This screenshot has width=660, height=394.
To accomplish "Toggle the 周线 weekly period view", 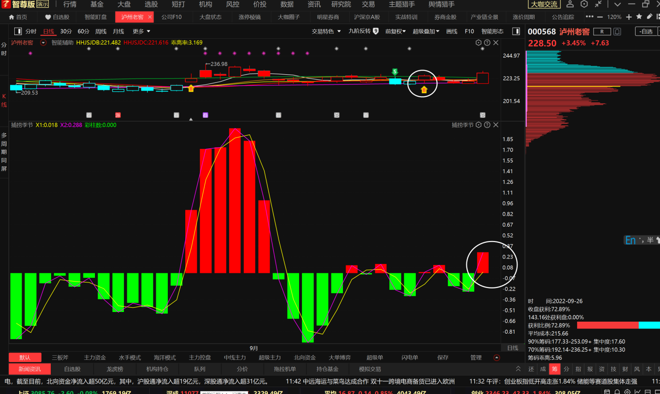I will [101, 31].
